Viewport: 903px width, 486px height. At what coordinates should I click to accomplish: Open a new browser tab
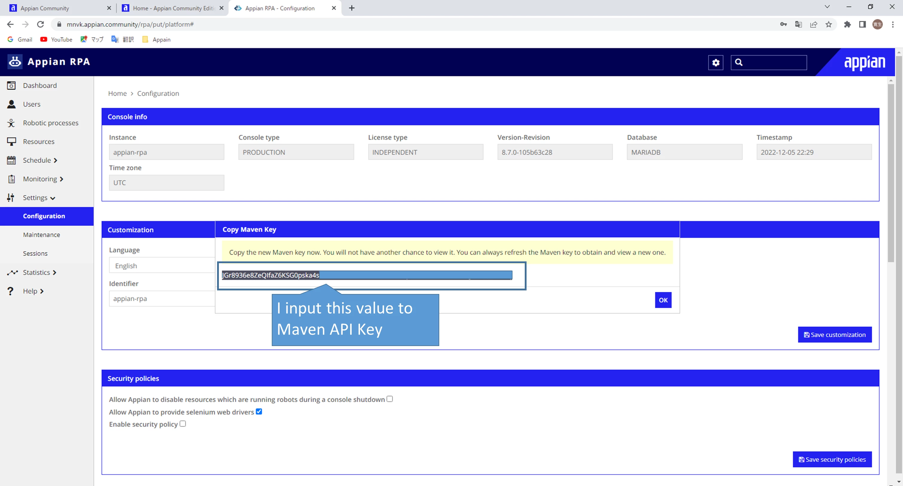(352, 8)
